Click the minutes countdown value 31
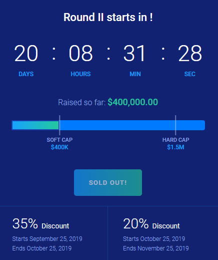This screenshot has width=218, height=260. [134, 54]
